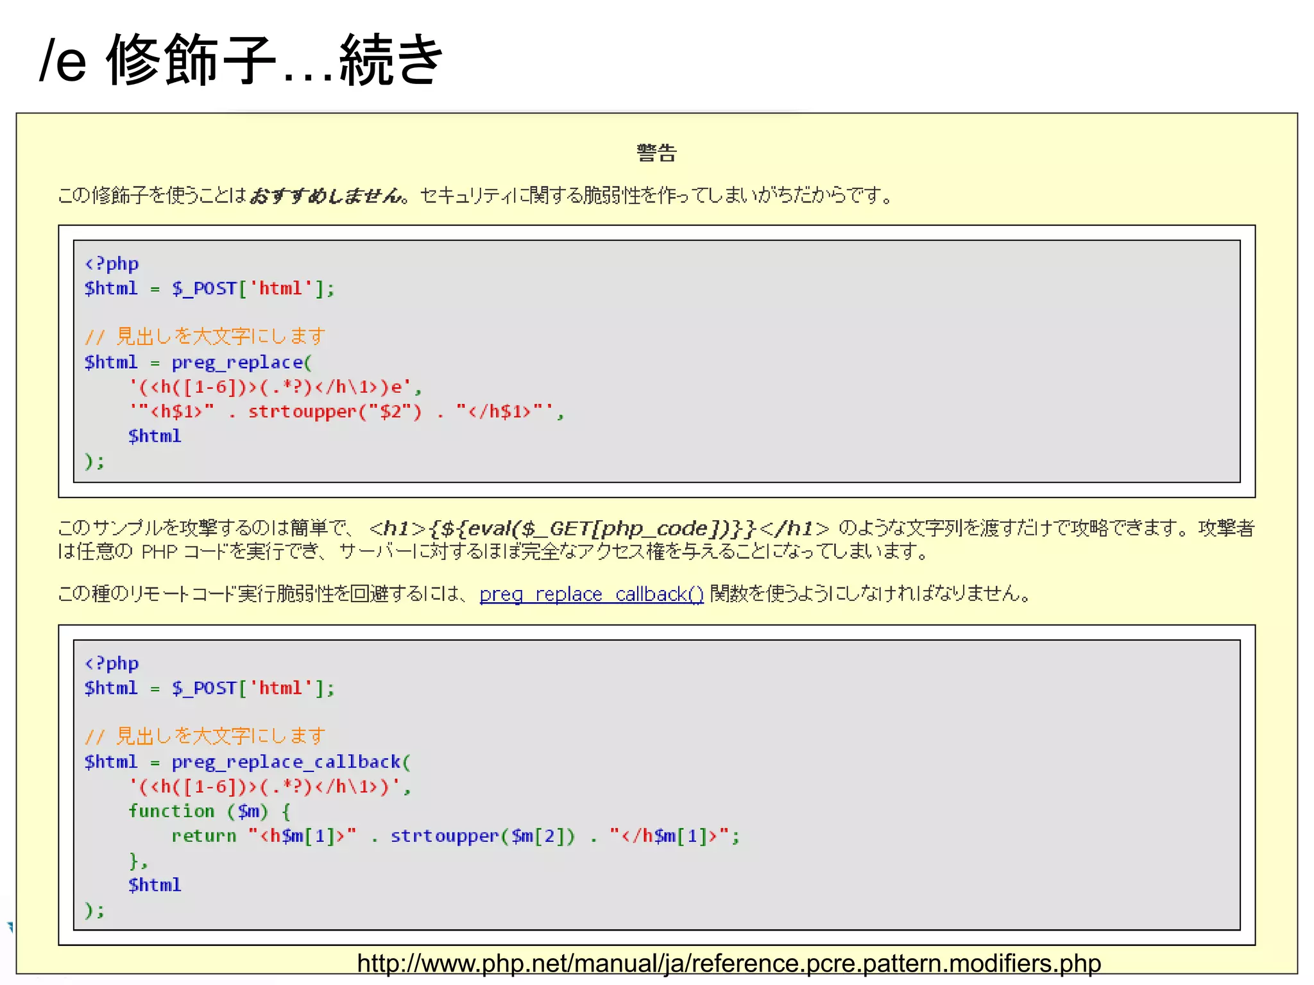The height and width of the screenshot is (985, 1314).
Task: Click the italic eval($_GET[php_code]) example string
Action: pos(599,528)
